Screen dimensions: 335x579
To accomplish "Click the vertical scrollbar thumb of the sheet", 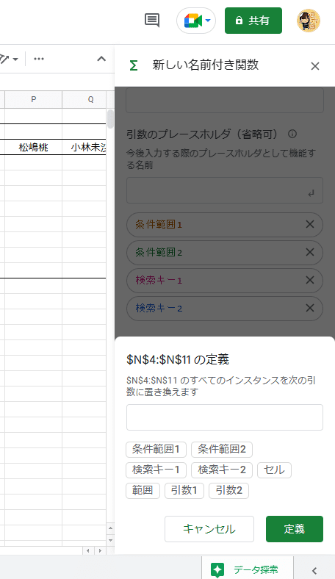I will (110, 119).
